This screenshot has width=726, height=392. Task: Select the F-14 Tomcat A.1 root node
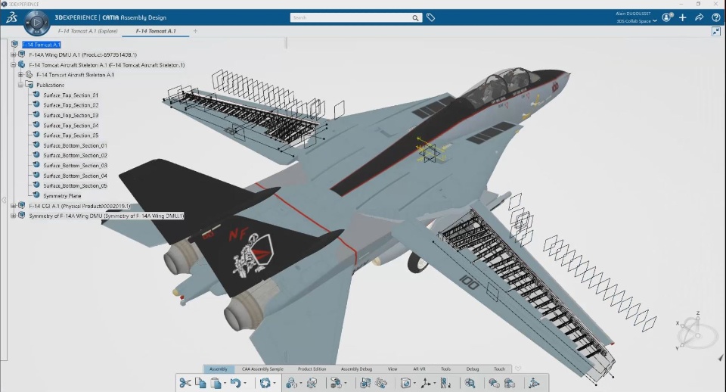click(41, 45)
